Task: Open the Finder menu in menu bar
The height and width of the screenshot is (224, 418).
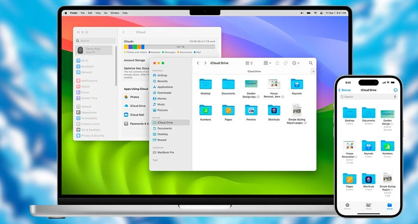Action: [x=74, y=13]
